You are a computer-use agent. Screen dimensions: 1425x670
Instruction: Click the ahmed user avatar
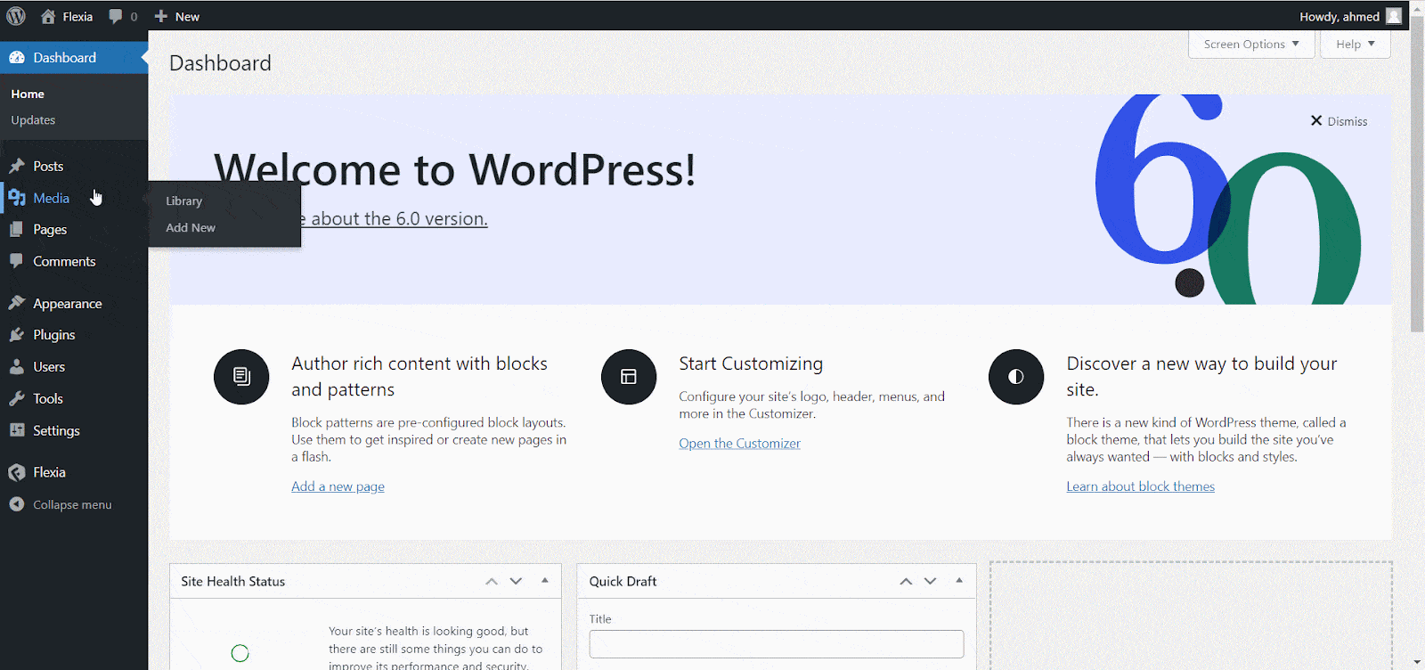[x=1394, y=16]
